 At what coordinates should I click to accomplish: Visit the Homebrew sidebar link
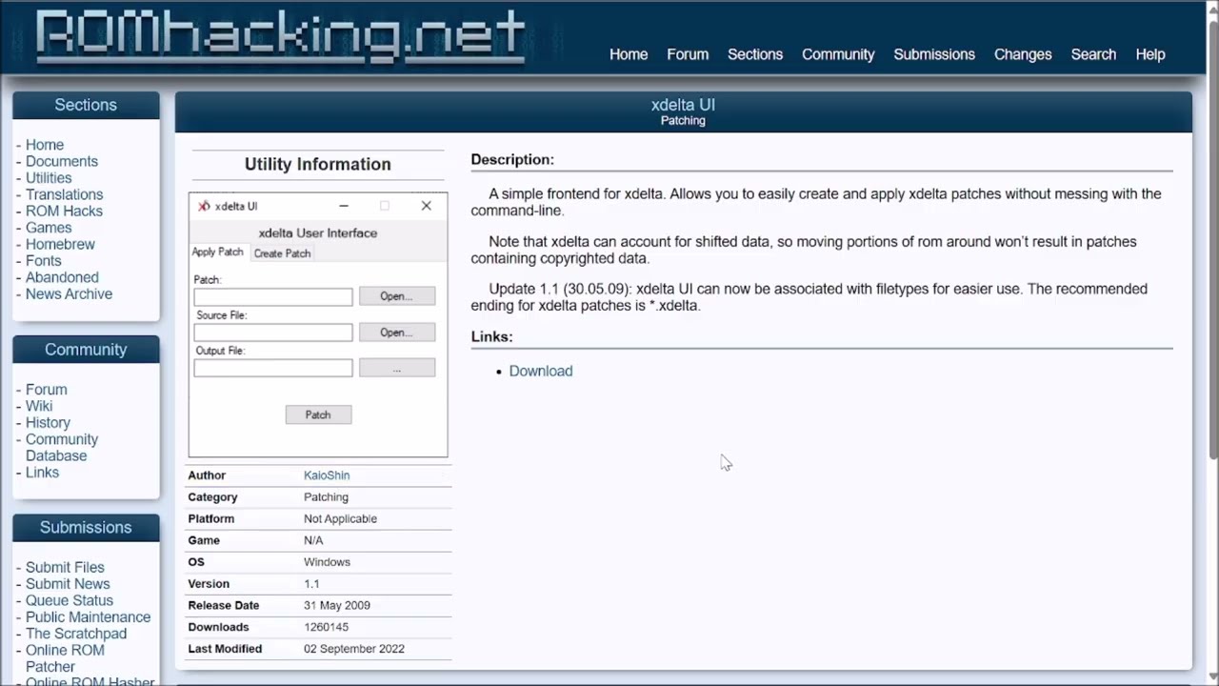[x=60, y=244]
